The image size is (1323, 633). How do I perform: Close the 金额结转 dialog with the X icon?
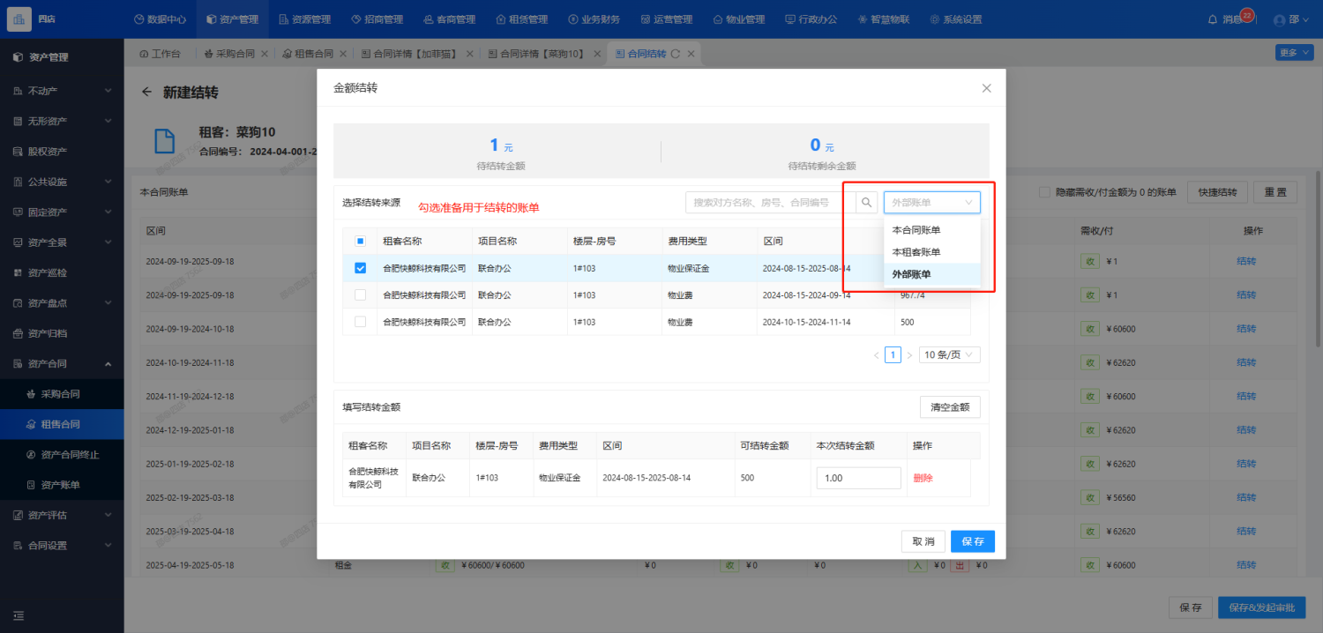[x=986, y=88]
